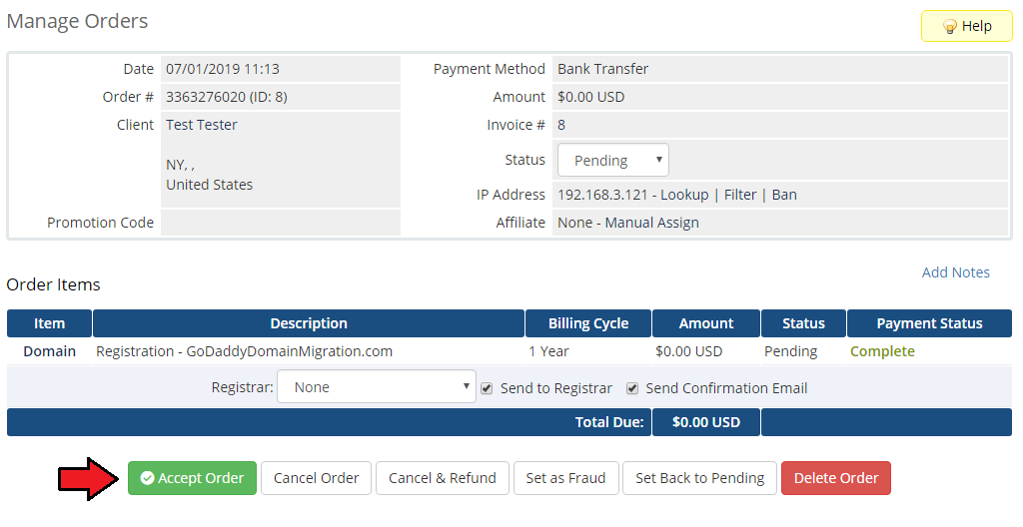Toggle Send to Registrar checkbox
This screenshot has height=527, width=1023.
[487, 388]
